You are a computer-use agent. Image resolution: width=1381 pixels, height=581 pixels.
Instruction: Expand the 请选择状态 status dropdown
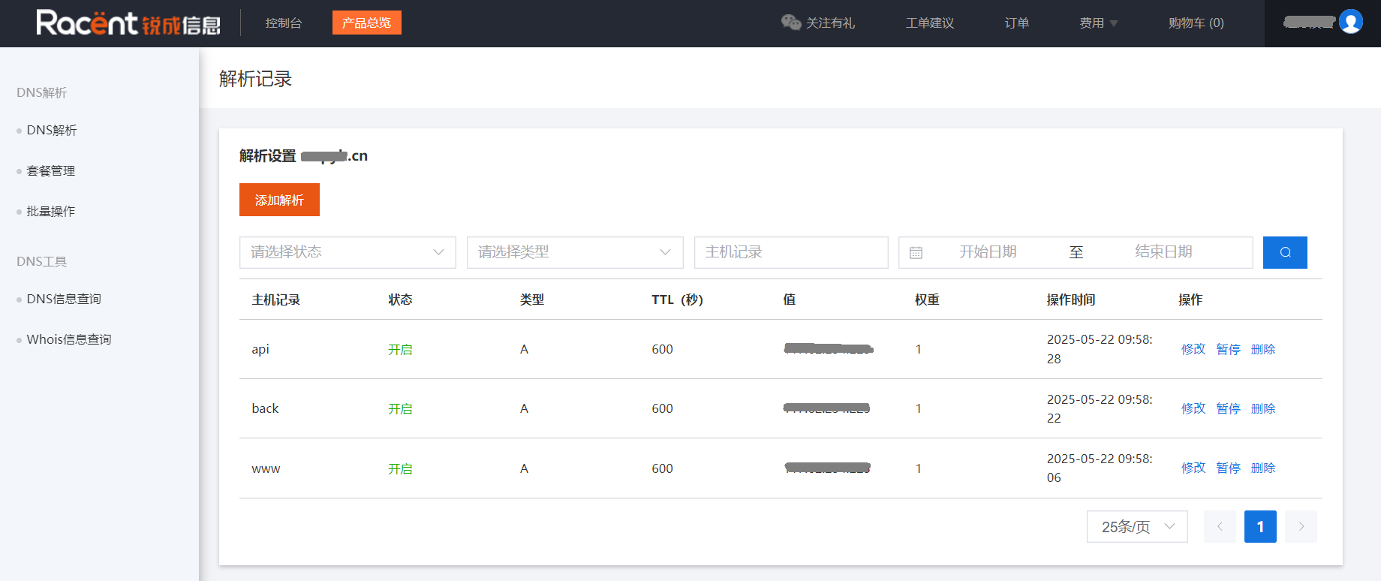pos(348,252)
